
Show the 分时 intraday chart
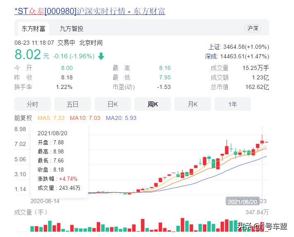[x=32, y=104]
